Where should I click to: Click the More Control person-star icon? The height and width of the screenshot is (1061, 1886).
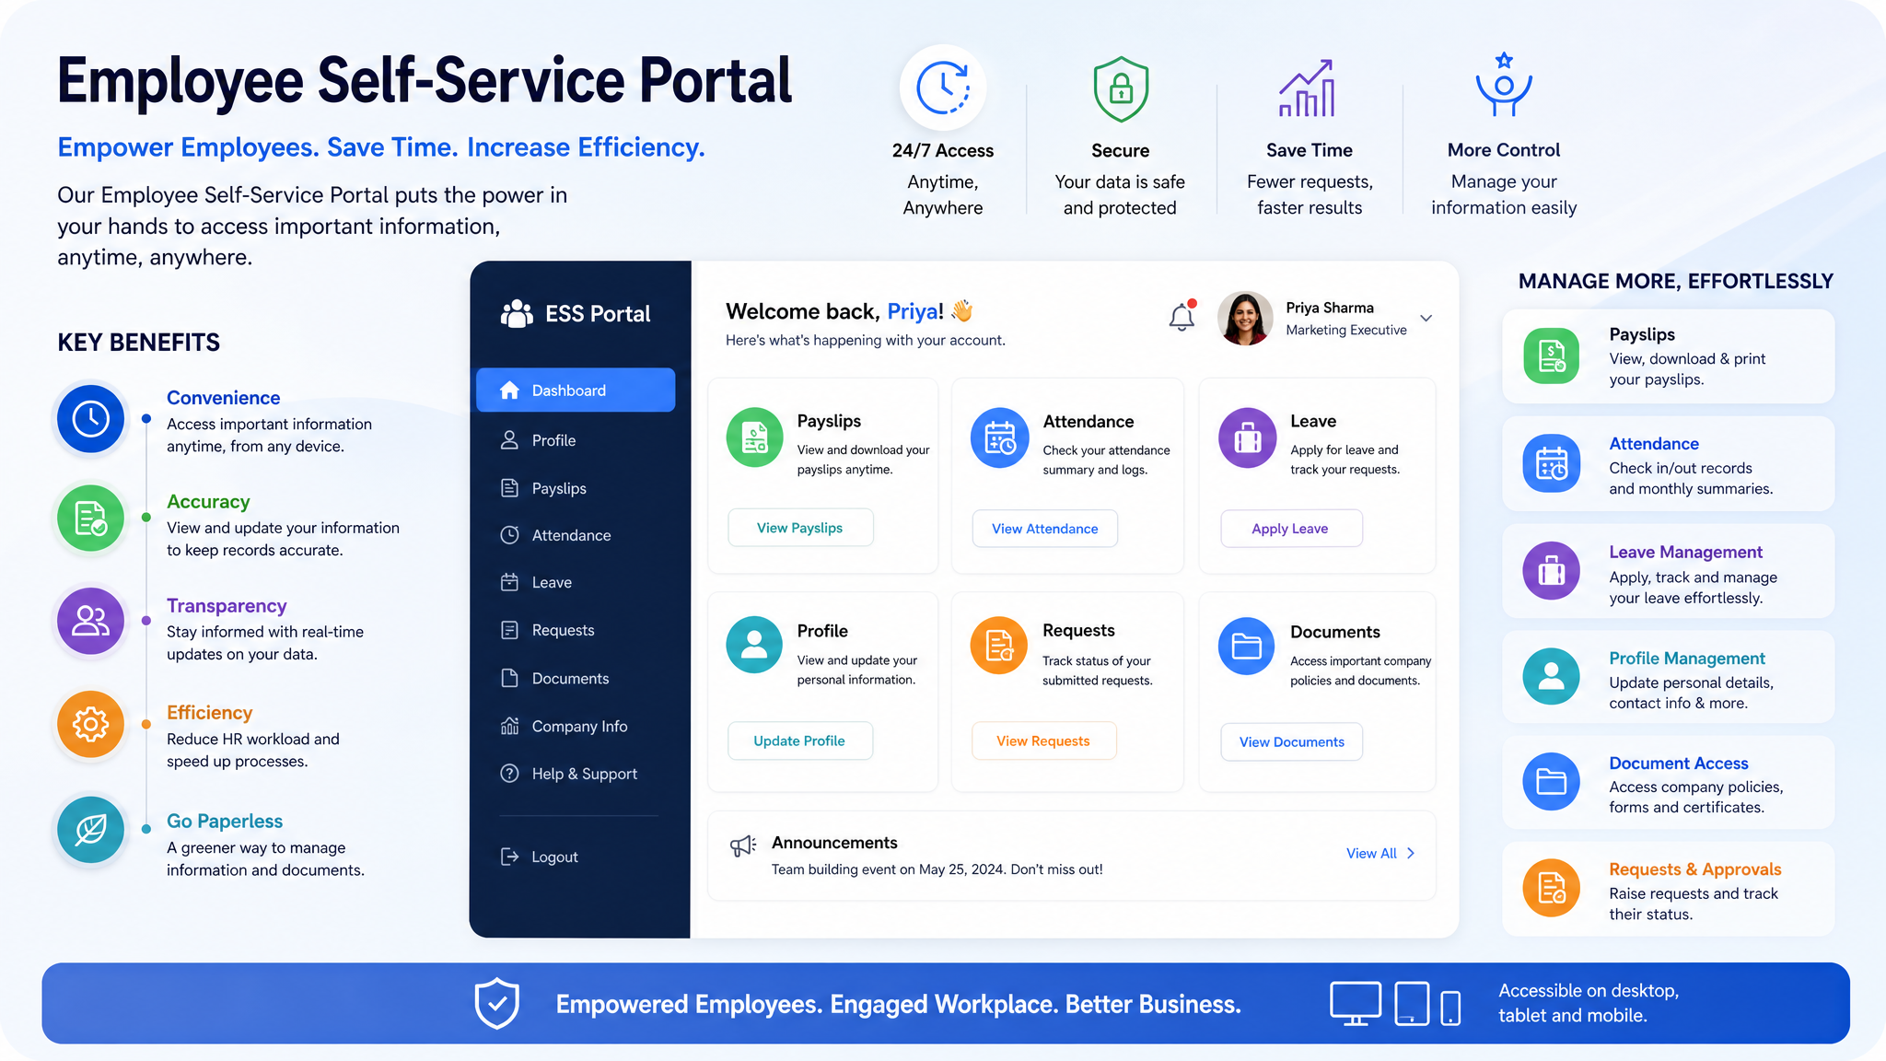pyautogui.click(x=1504, y=85)
